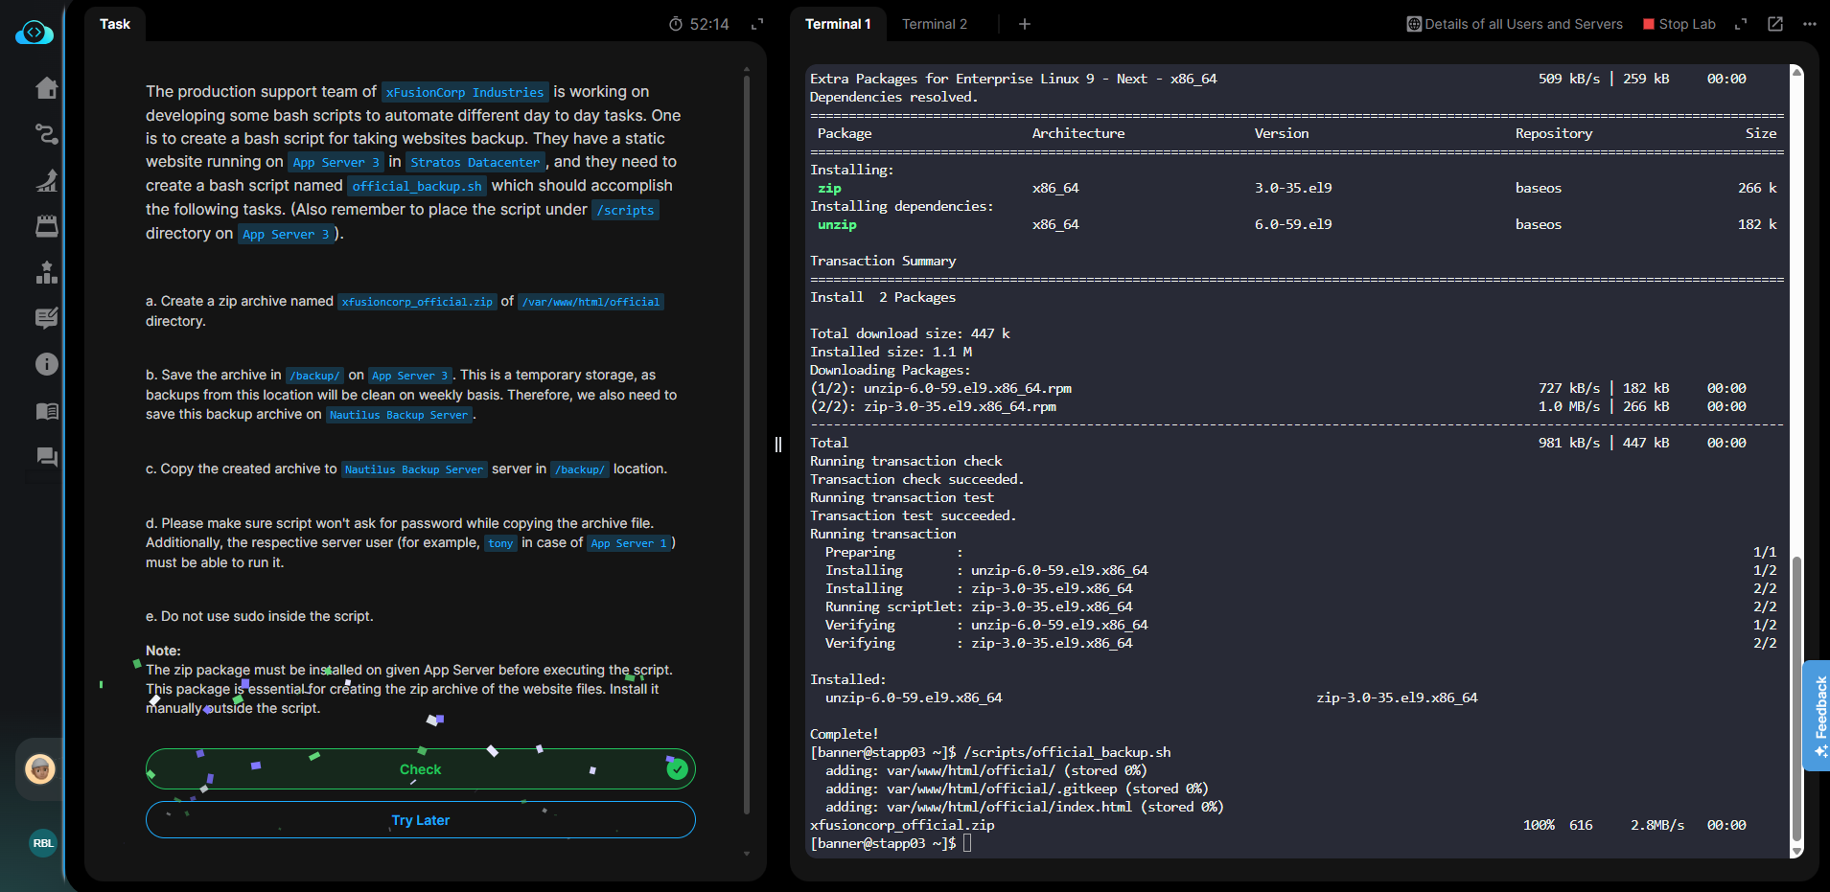The height and width of the screenshot is (892, 1830).
Task: Expand the terminal panel to fullscreen
Action: click(1741, 24)
